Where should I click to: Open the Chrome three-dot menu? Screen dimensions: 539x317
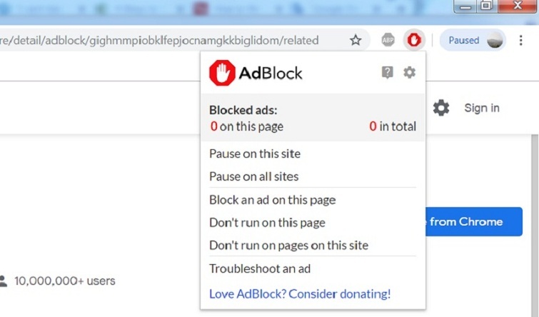coord(521,40)
